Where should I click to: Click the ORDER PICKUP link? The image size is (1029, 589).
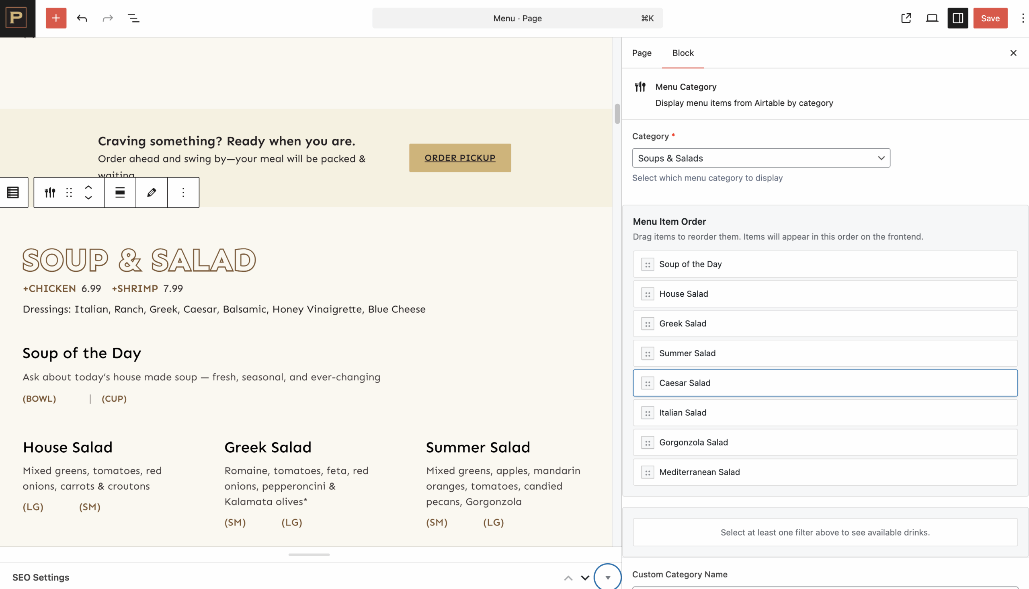point(460,158)
